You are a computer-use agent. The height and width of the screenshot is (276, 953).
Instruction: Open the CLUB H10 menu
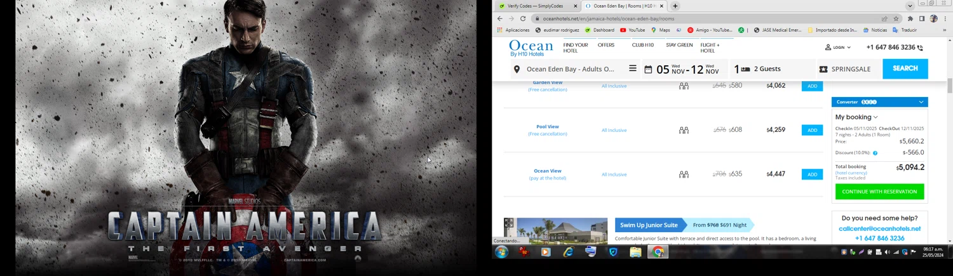point(643,45)
